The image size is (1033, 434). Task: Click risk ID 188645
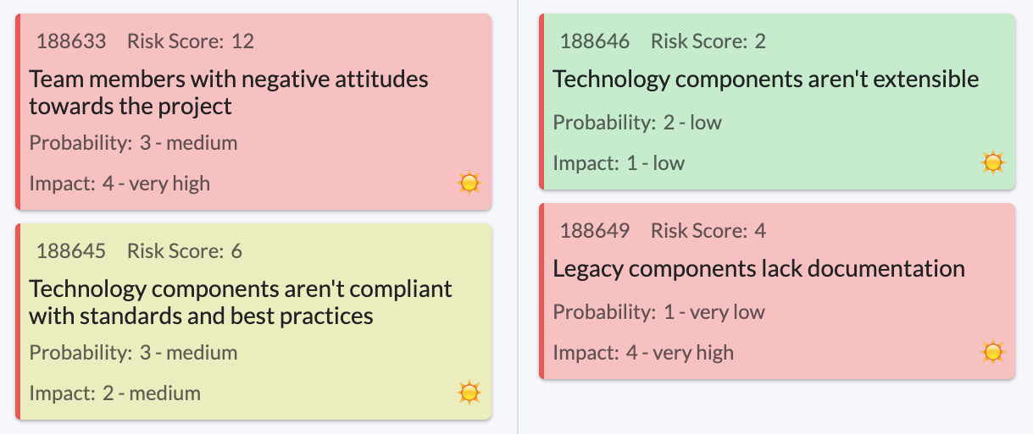point(71,251)
